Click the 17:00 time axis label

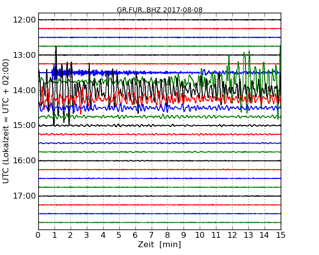click(24, 196)
